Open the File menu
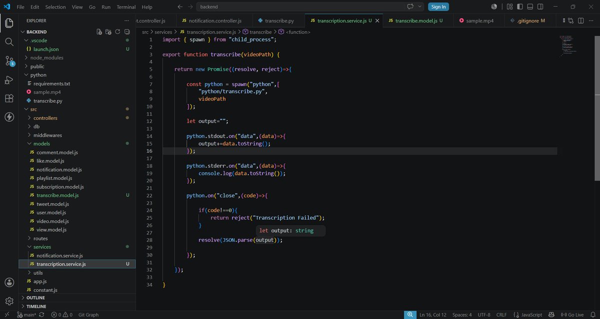 [x=20, y=7]
